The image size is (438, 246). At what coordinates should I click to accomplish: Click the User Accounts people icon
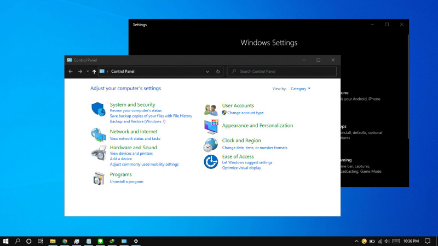point(211,110)
